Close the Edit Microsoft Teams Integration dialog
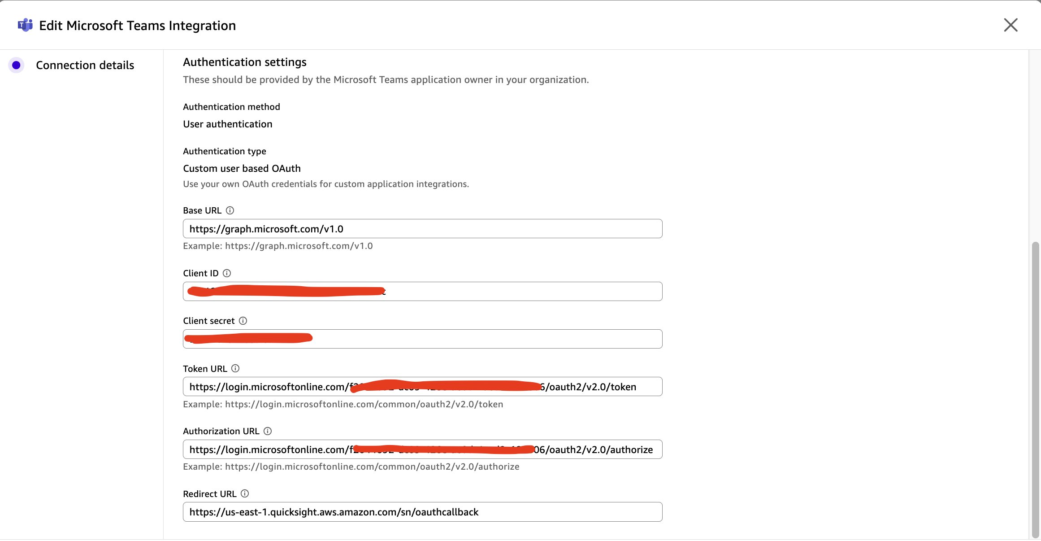1041x541 pixels. tap(1011, 25)
